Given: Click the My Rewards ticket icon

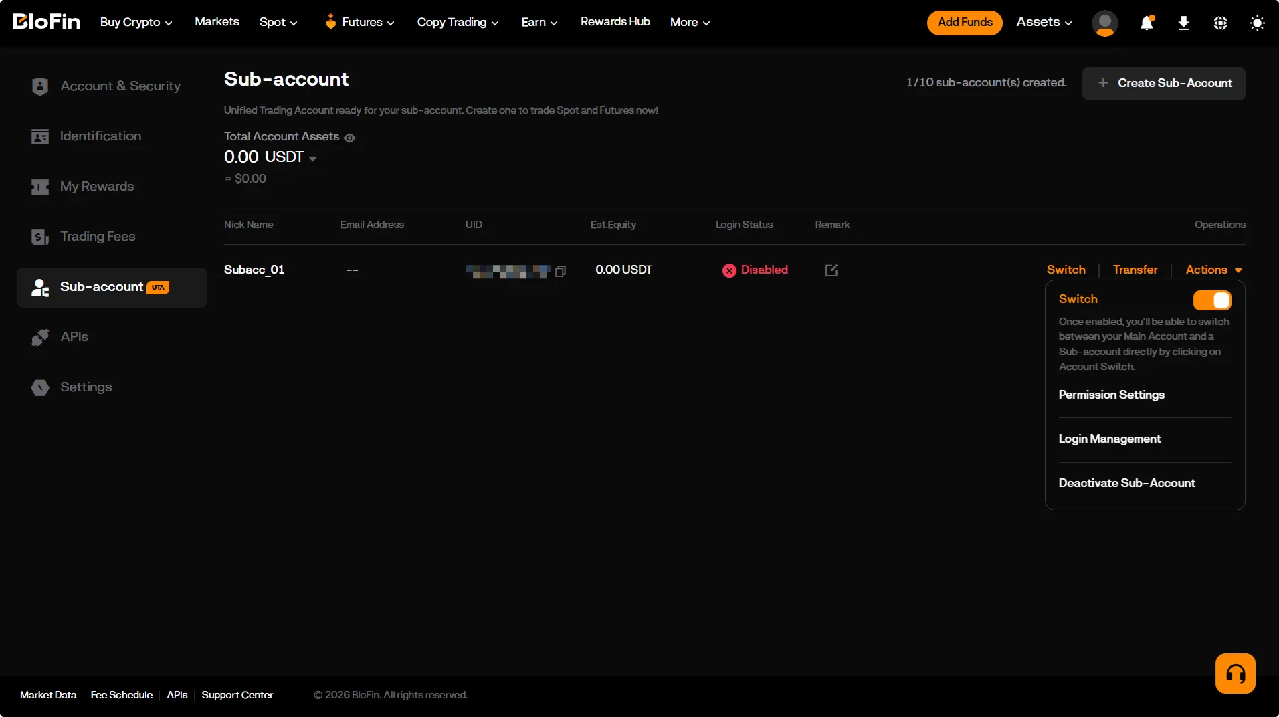Looking at the screenshot, I should pos(40,187).
